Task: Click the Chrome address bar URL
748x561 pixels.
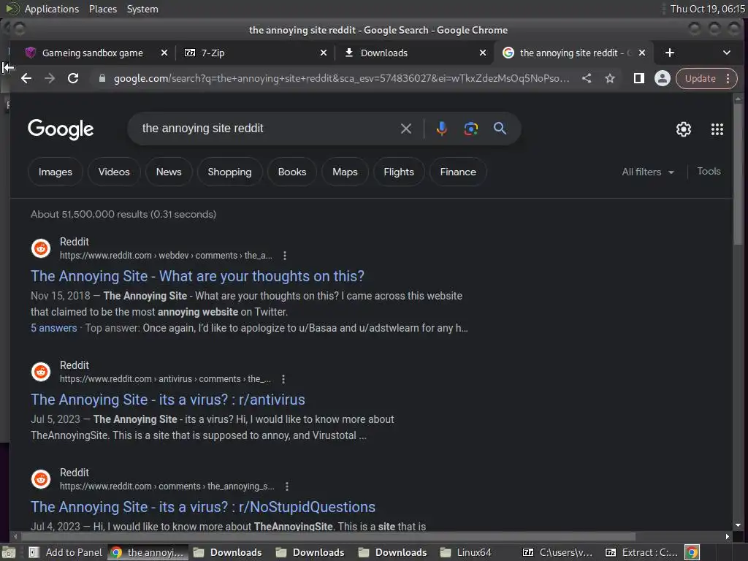Action: click(341, 78)
